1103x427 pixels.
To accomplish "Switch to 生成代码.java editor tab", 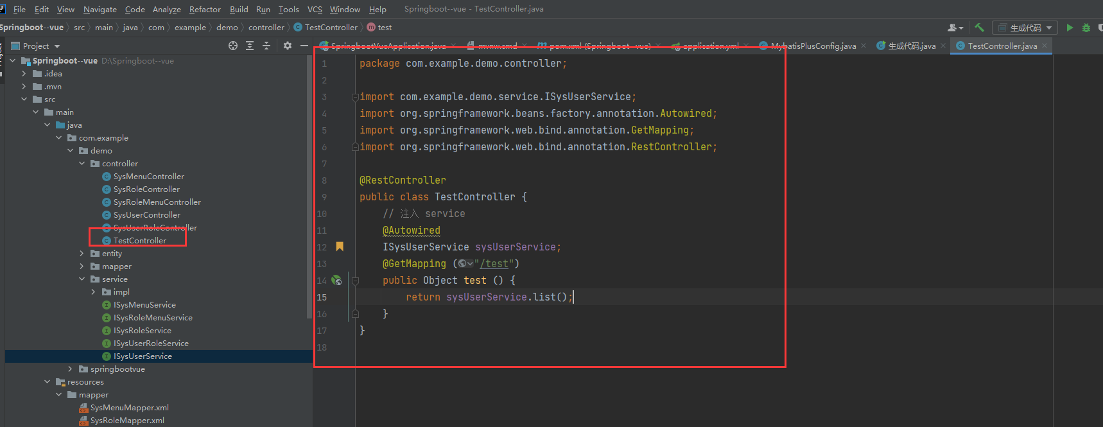I will (912, 46).
